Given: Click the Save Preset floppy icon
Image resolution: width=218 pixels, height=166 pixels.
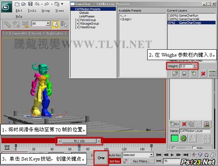Looking at the screenshot, I should pos(184,74).
